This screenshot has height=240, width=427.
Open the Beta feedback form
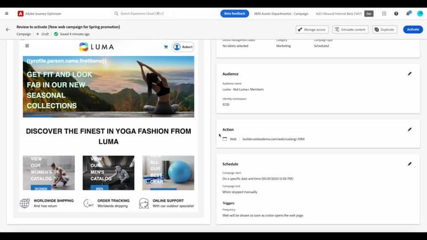[235, 13]
